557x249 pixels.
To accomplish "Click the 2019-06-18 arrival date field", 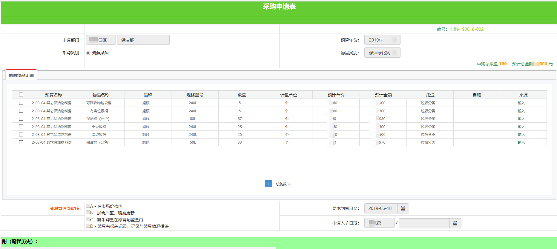I will (380, 208).
